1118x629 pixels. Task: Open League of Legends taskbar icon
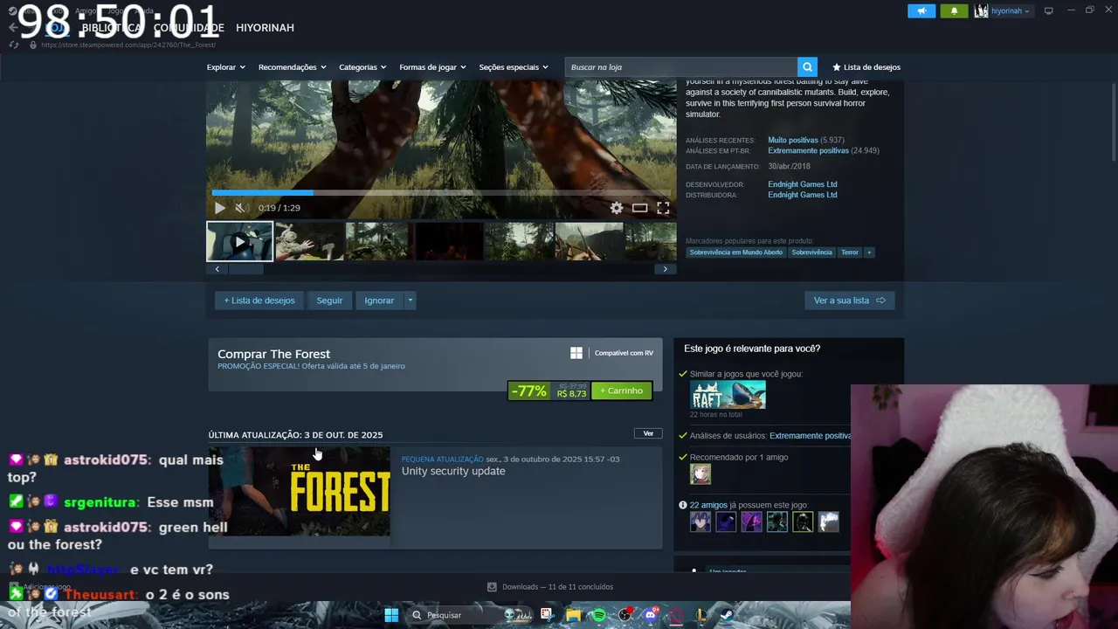click(701, 615)
